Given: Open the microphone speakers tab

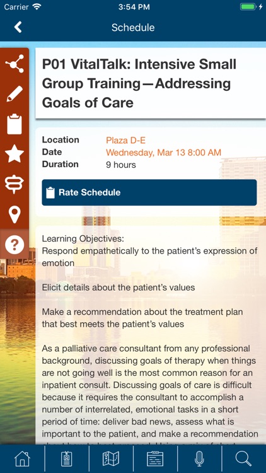Looking at the screenshot, I should tap(199, 459).
